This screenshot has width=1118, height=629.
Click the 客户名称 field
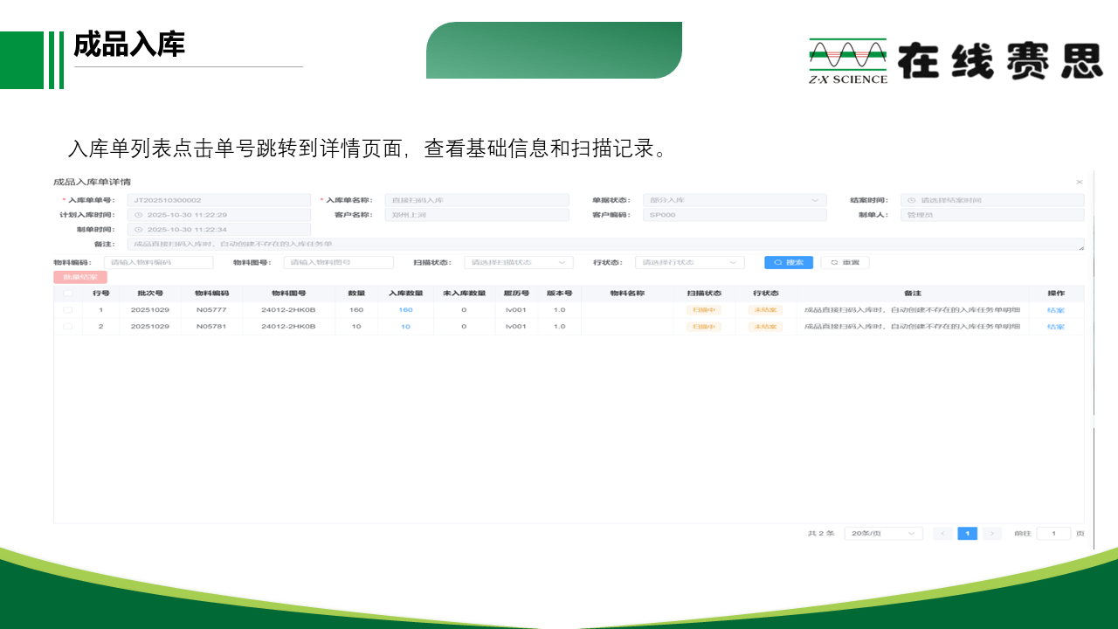click(477, 215)
